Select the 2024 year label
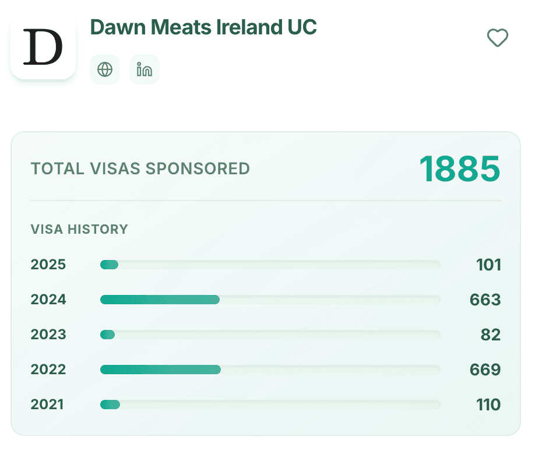Viewport: 535px width, 450px height. [x=48, y=299]
